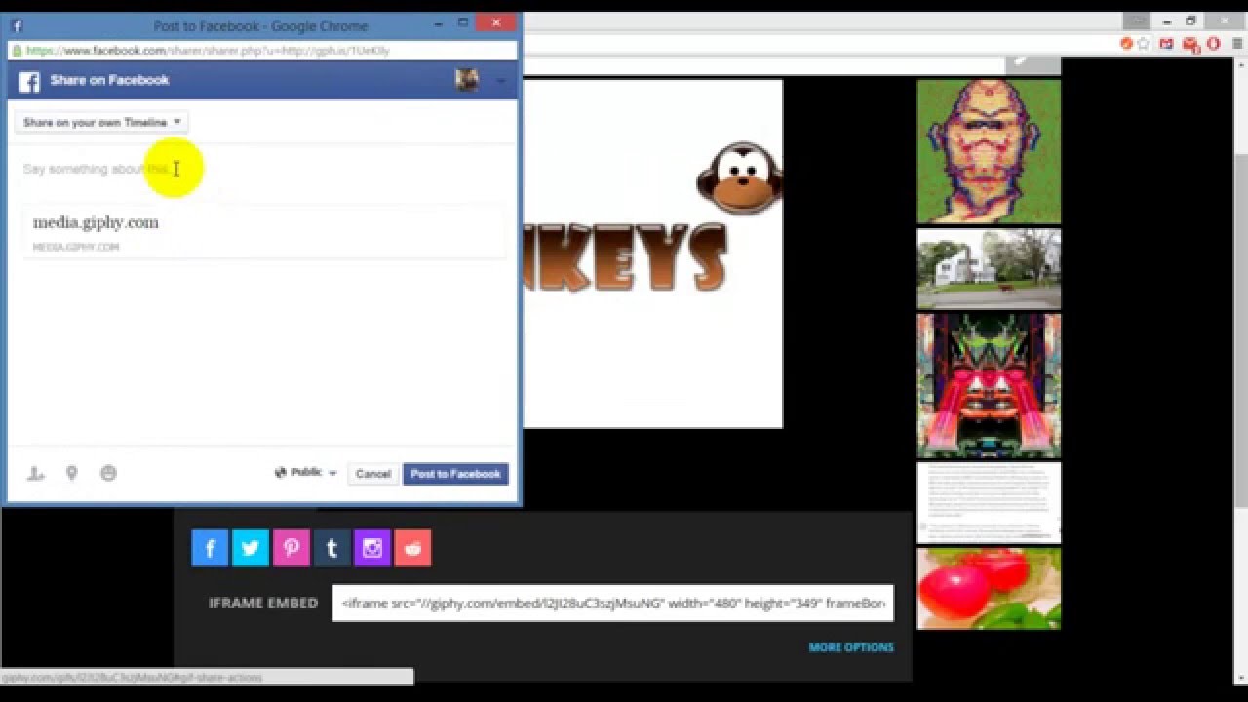
Task: Click the Share on Facebook header text
Action: tap(109, 80)
